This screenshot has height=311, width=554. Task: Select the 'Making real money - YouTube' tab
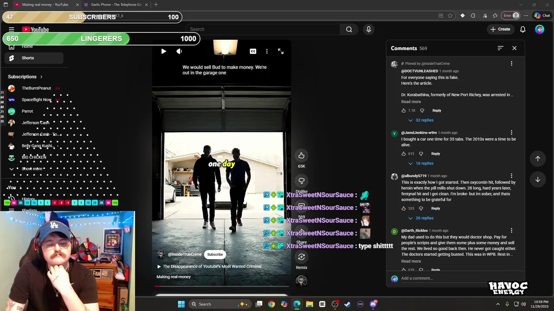coord(45,5)
